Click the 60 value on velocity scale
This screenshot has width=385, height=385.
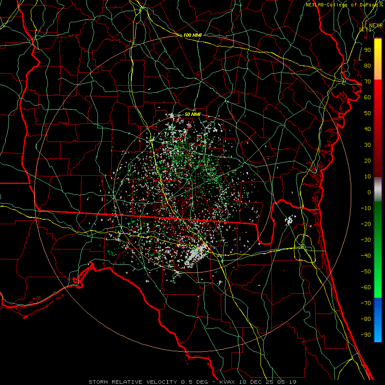tap(367, 97)
